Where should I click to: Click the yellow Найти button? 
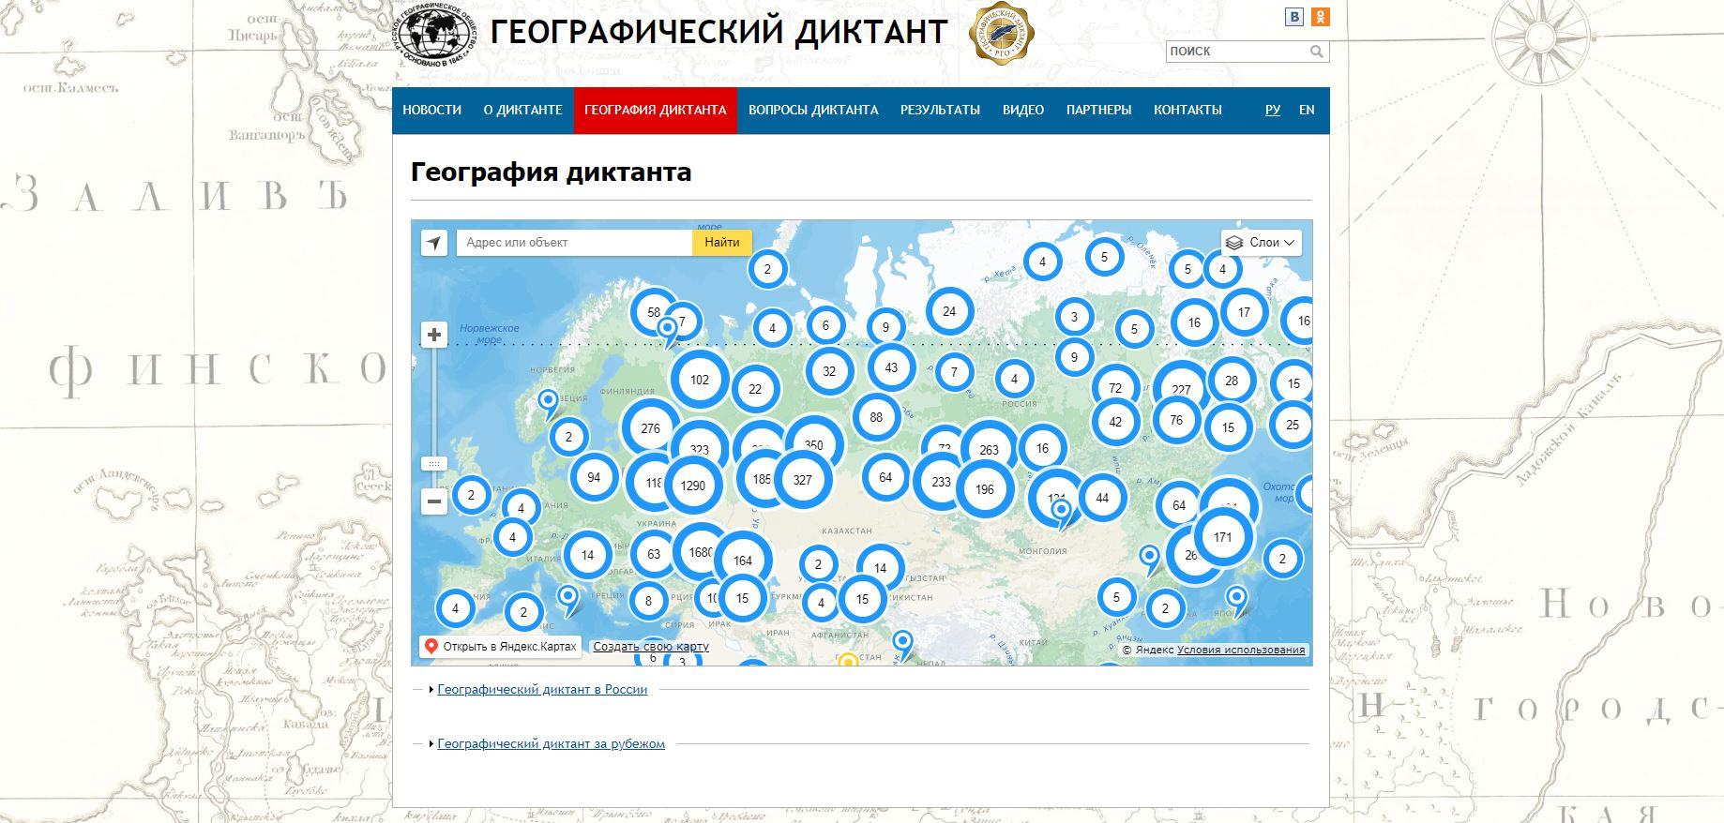pos(722,242)
